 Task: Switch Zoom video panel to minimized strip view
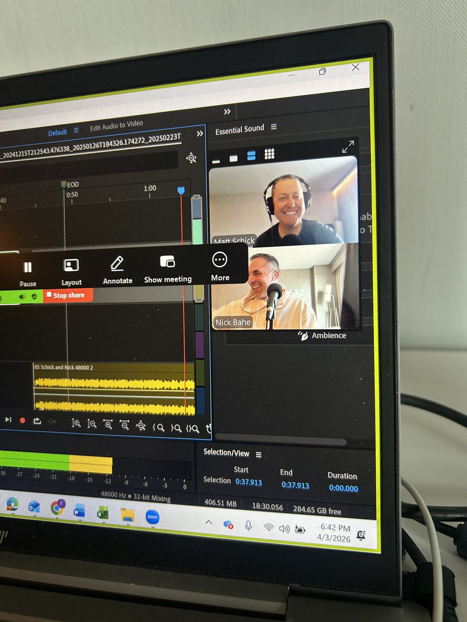(x=216, y=161)
